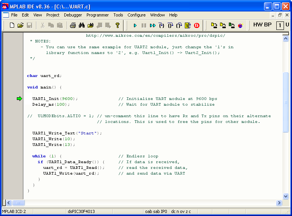Open the Edit menu
The image size is (292, 216).
tap(25, 15)
